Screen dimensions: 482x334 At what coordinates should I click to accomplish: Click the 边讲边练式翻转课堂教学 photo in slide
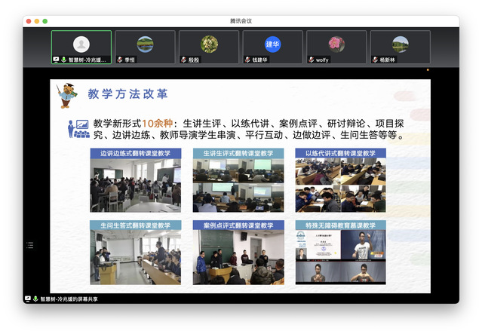coord(136,185)
